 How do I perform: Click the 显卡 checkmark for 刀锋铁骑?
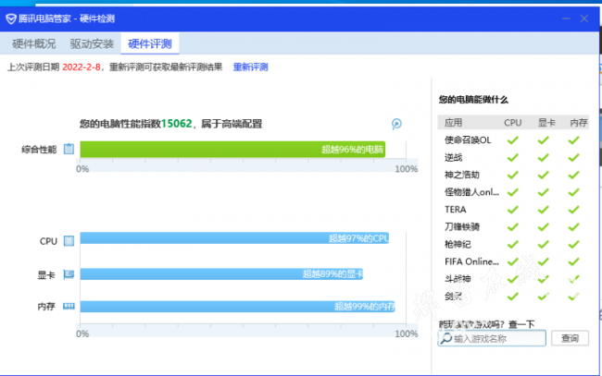click(x=543, y=227)
